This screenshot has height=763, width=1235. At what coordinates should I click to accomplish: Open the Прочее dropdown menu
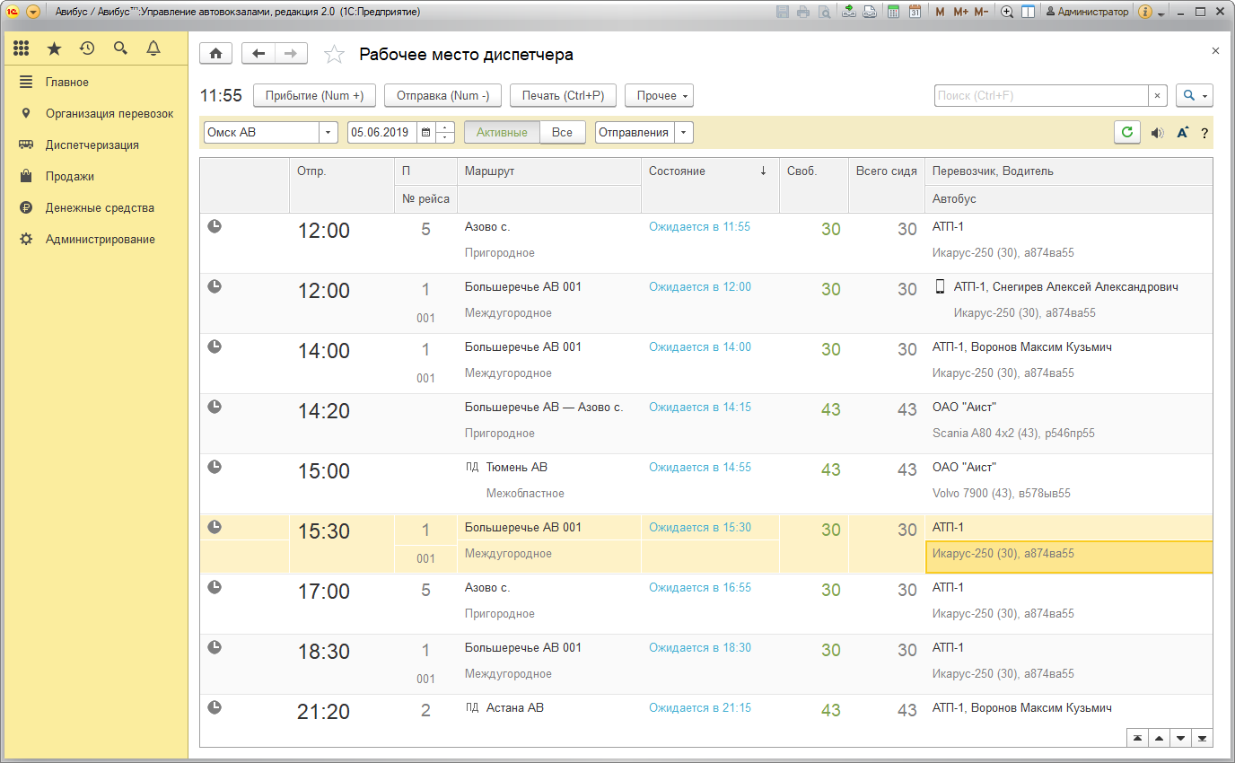pos(659,96)
